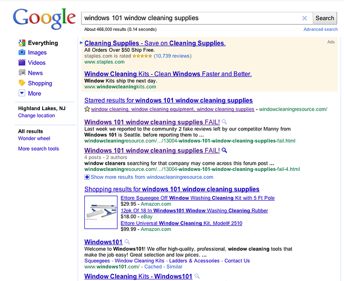The image size is (344, 281).
Task: Open Window Cleaning Kits sitelink
Action: point(139,261)
